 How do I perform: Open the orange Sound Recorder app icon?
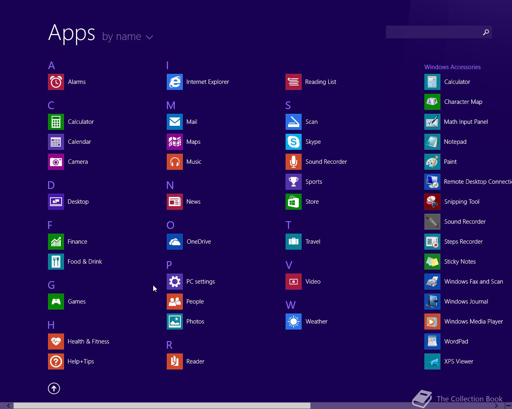(294, 162)
